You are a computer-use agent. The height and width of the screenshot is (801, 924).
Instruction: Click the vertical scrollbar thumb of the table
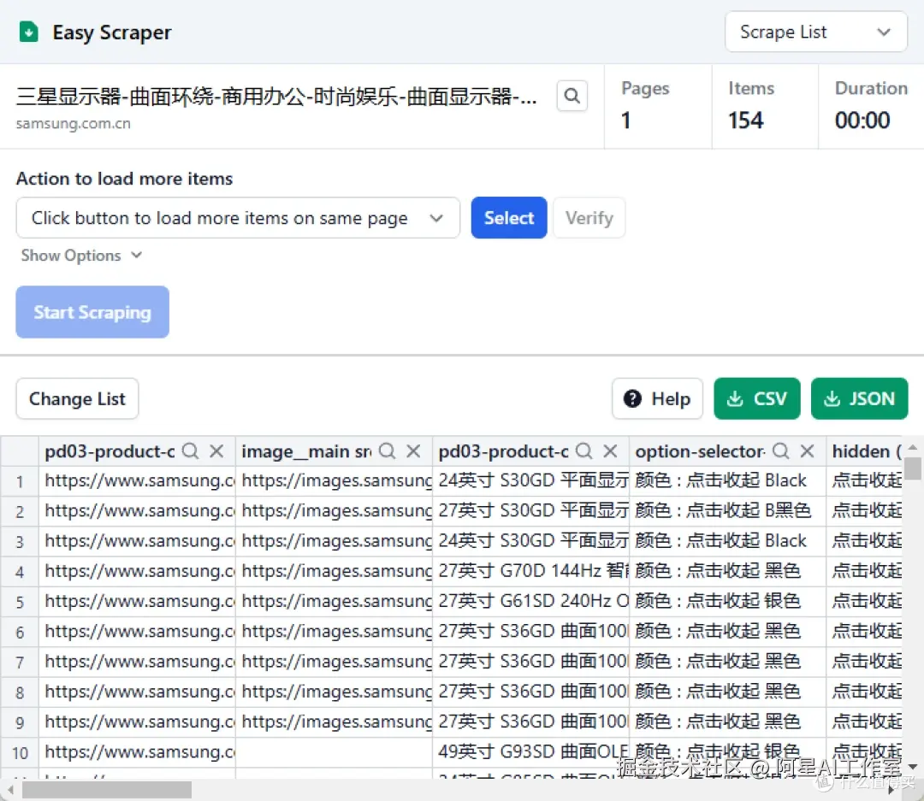[x=913, y=468]
